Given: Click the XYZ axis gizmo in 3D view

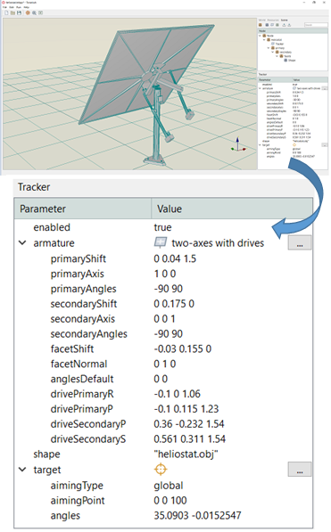Looking at the screenshot, I should [238, 145].
